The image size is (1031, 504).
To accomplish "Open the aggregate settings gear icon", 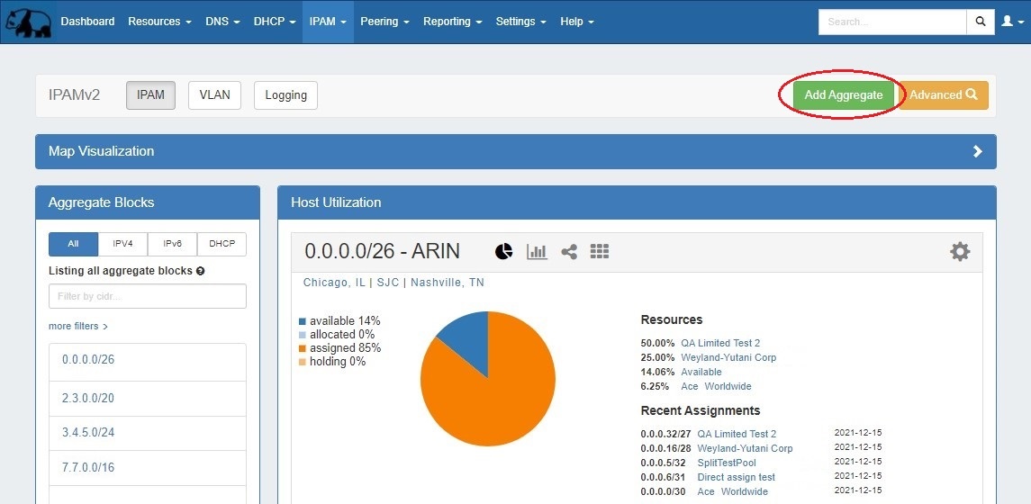I will click(960, 252).
